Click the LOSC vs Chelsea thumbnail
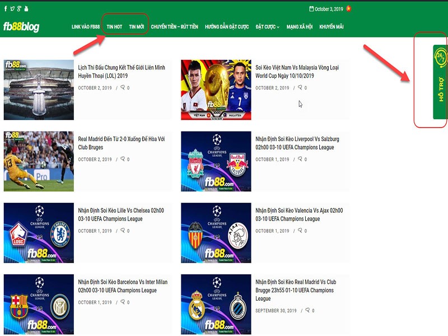The image size is (448, 336). click(39, 233)
